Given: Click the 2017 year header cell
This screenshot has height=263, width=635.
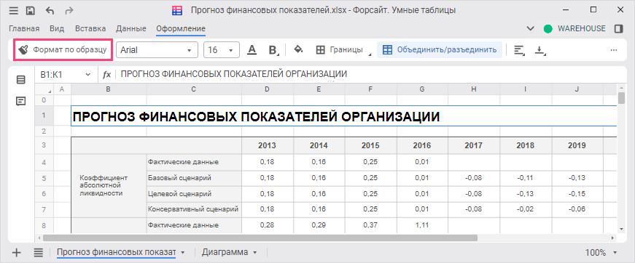Looking at the screenshot, I should [474, 145].
